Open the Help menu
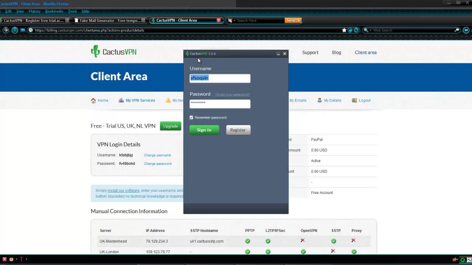The width and height of the screenshot is (472, 265). tap(86, 11)
